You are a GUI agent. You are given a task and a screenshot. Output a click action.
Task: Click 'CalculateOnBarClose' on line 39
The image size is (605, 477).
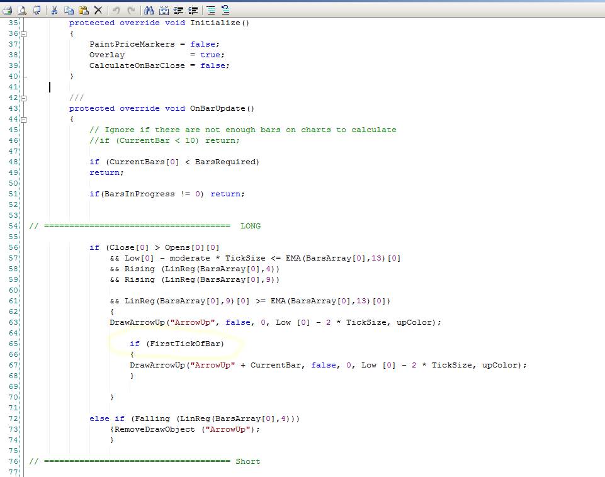coord(137,65)
